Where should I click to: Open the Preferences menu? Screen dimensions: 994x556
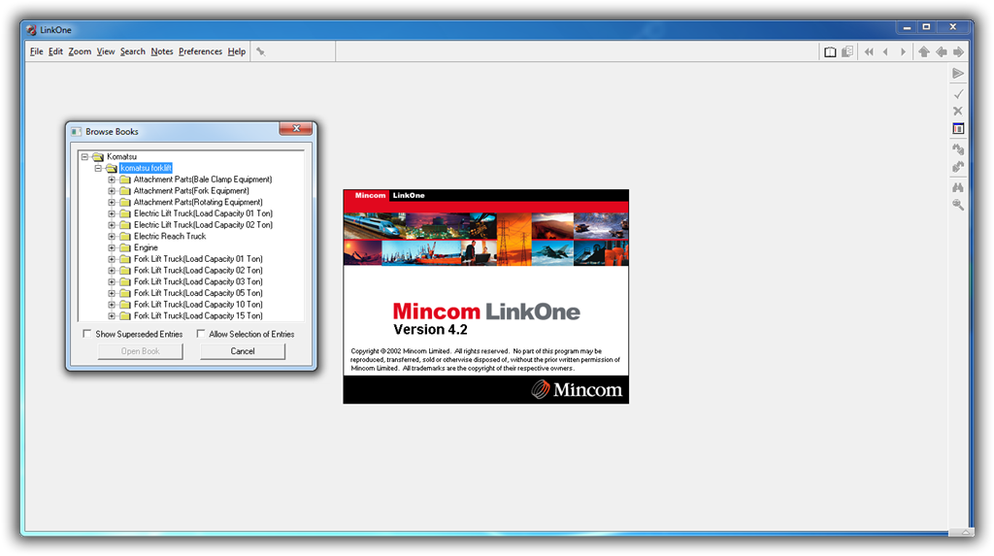point(200,52)
